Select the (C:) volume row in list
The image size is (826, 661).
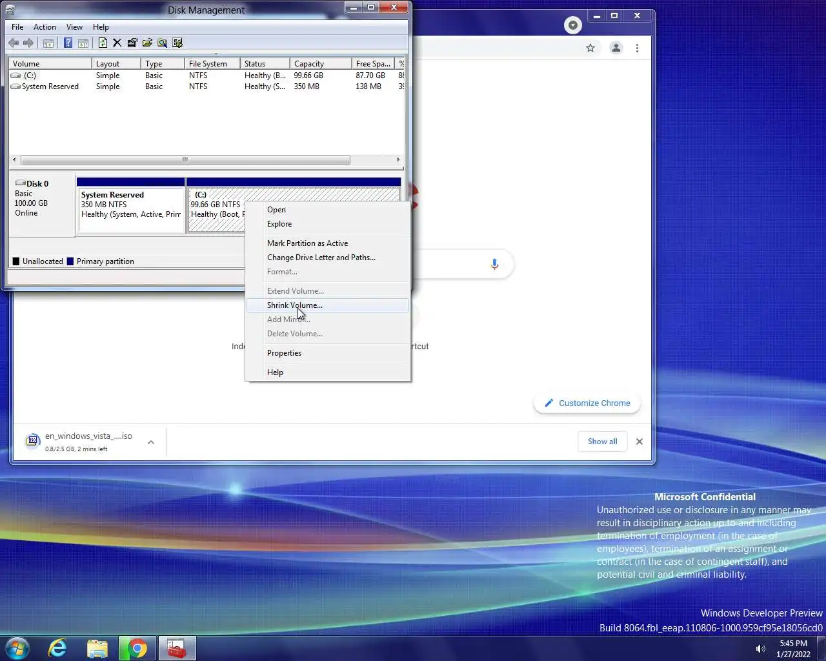pyautogui.click(x=206, y=76)
